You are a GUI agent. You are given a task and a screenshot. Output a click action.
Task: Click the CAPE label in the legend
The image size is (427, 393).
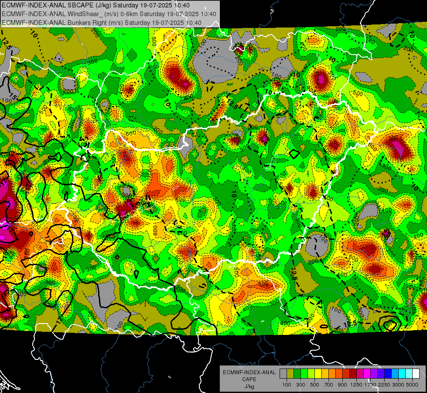(x=249, y=379)
